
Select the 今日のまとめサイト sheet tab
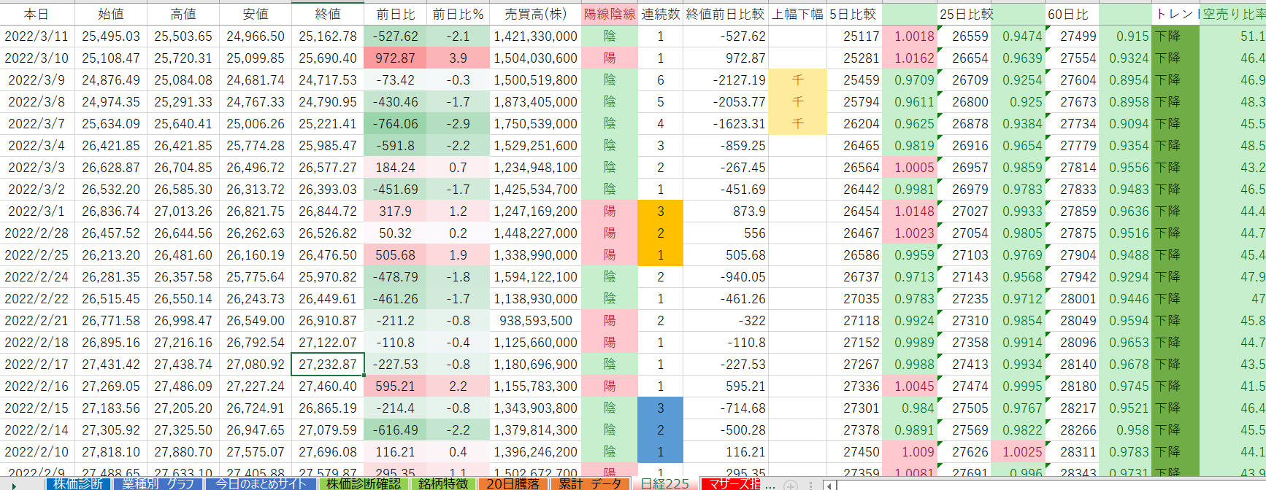pyautogui.click(x=261, y=483)
